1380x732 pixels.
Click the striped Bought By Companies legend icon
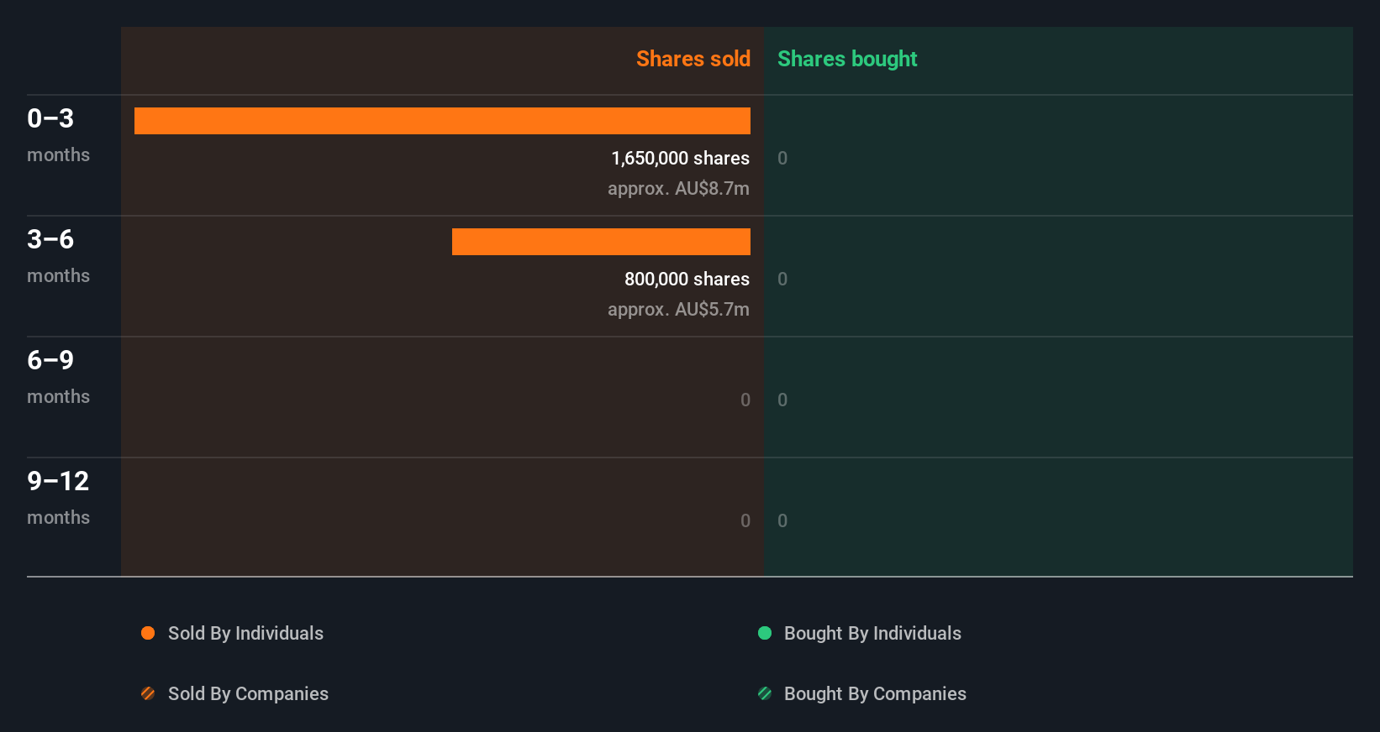765,693
